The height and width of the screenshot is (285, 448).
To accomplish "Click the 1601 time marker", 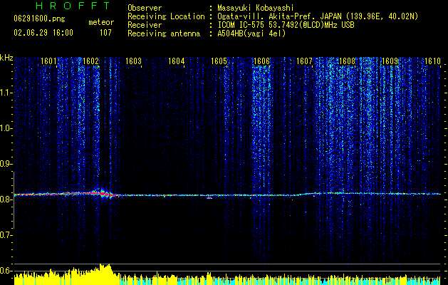I will (48, 61).
